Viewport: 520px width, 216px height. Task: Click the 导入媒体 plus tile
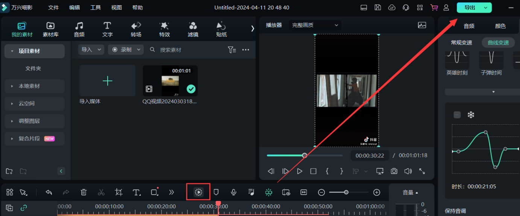(107, 81)
